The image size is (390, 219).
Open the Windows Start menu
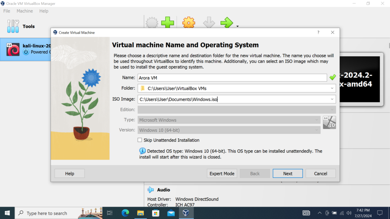pos(7,213)
